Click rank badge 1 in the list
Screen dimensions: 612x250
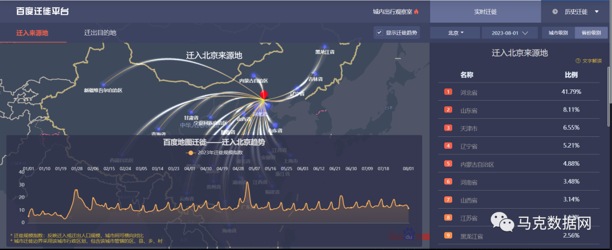448,92
